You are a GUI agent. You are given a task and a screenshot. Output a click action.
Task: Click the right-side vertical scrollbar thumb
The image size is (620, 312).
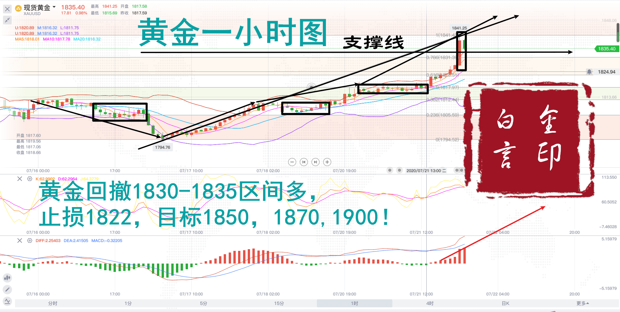click(618, 32)
